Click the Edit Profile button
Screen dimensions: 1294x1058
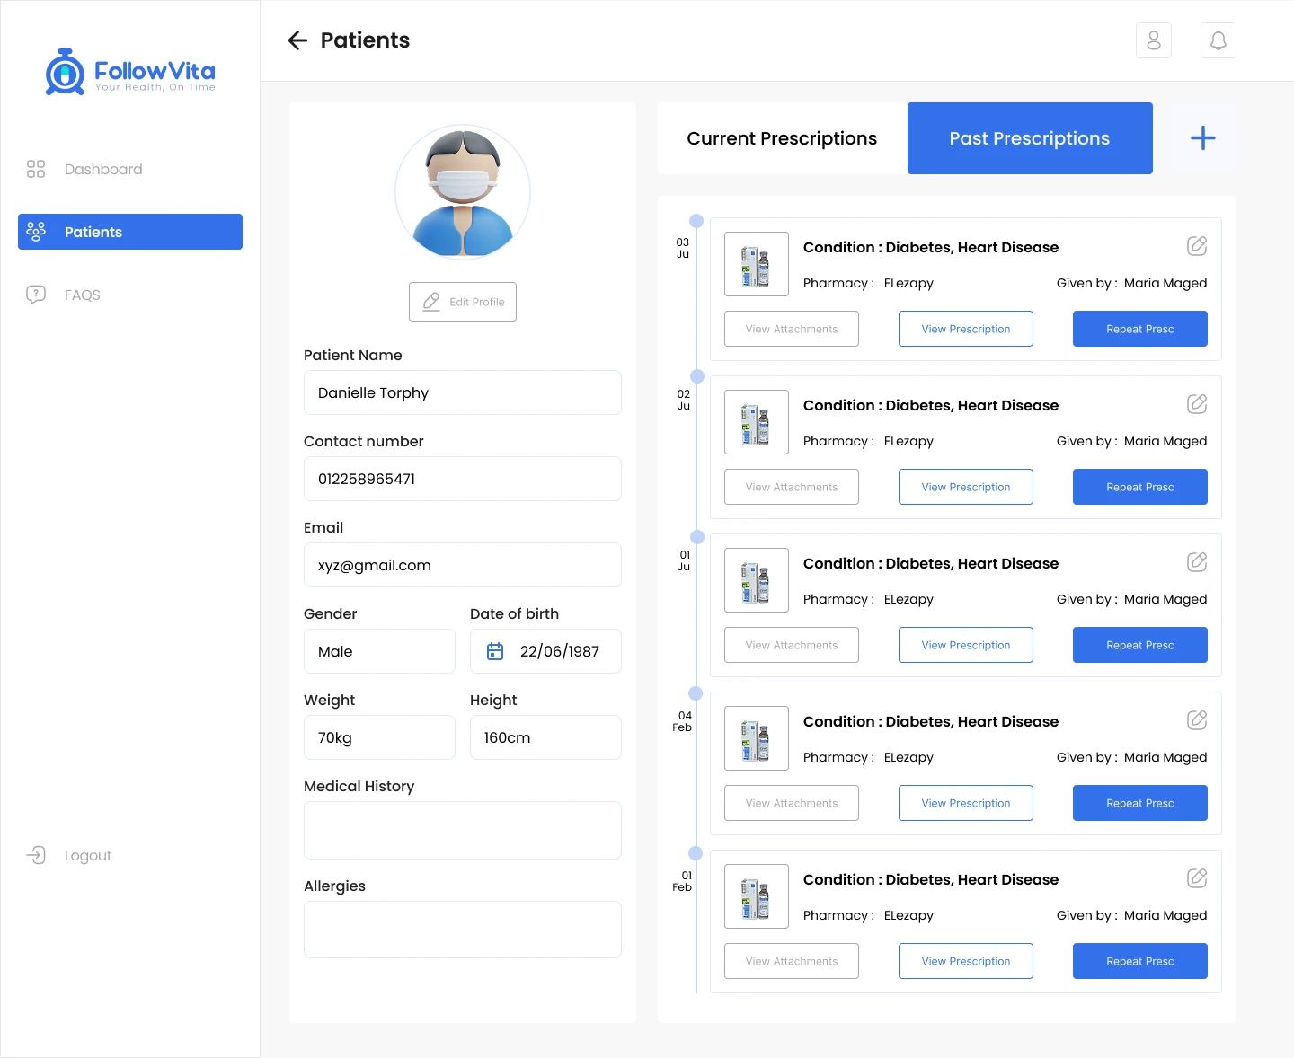(463, 302)
